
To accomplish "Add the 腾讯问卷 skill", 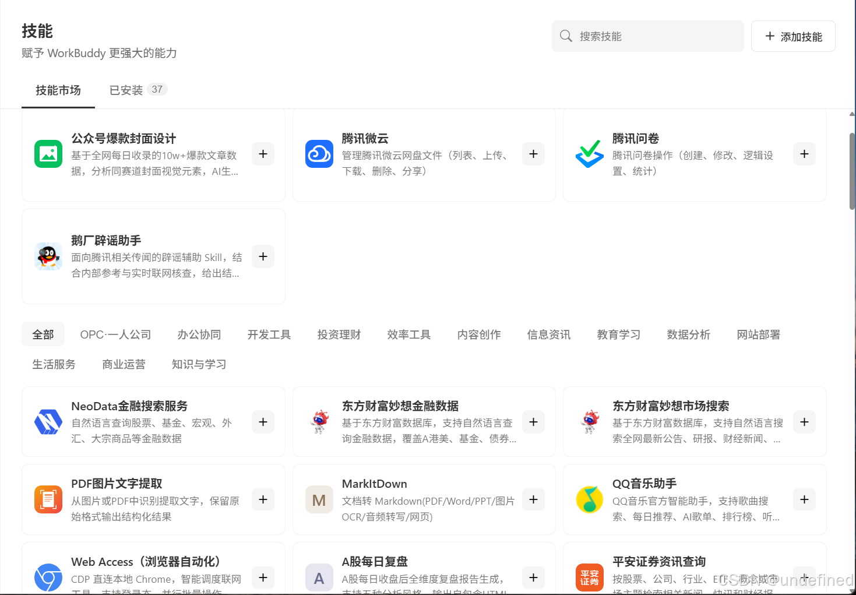I will [x=804, y=154].
